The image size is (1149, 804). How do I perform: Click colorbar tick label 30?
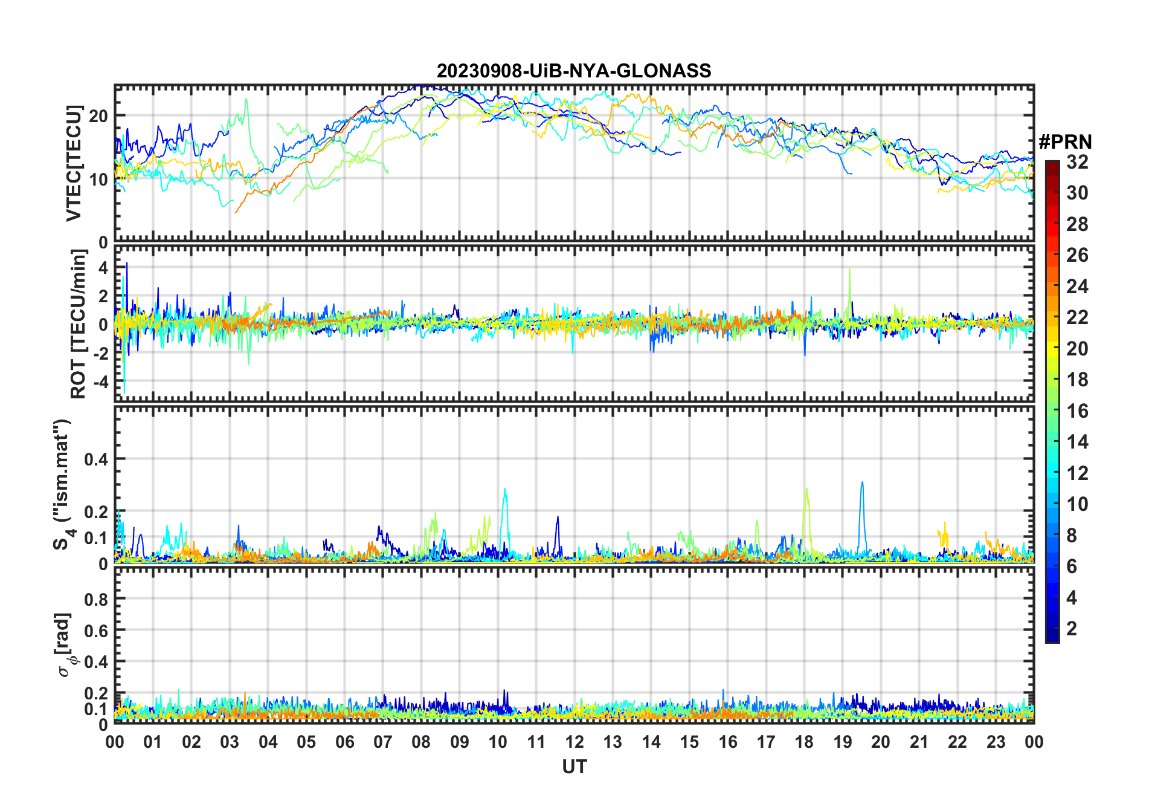click(1077, 193)
